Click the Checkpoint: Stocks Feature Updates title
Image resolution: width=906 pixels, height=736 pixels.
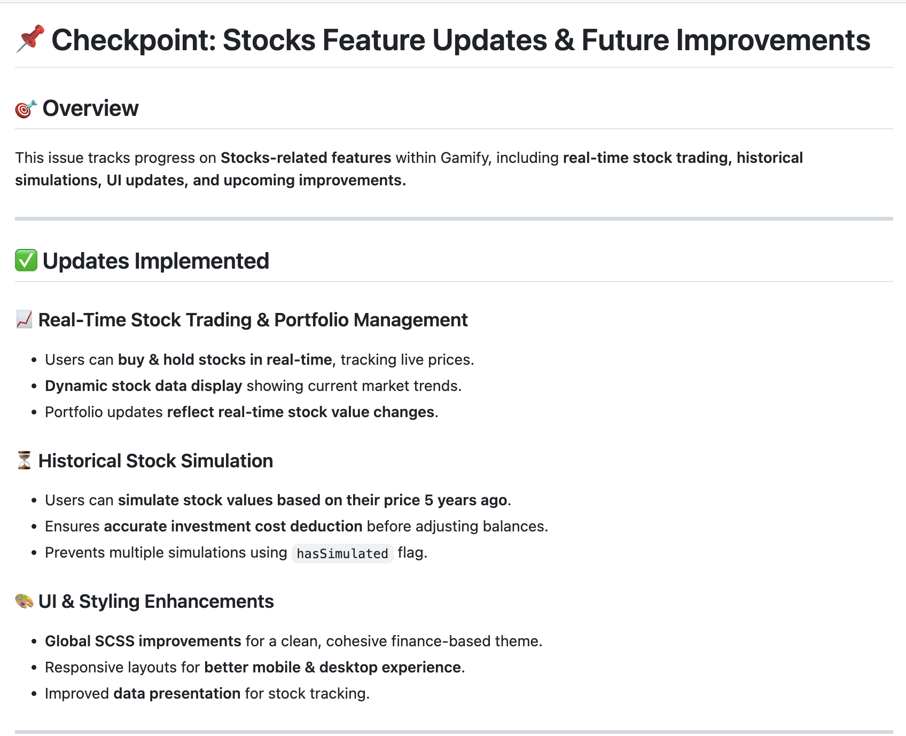click(460, 40)
